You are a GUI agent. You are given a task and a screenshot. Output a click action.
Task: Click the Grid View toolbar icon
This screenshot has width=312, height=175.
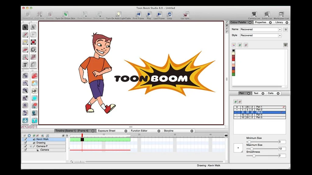tap(39, 15)
